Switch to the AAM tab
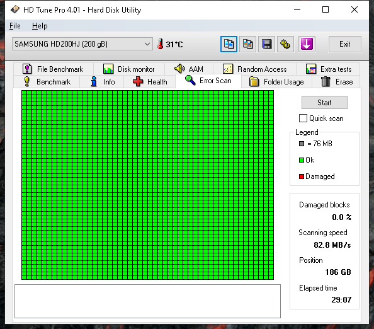The width and height of the screenshot is (374, 329). tap(189, 69)
